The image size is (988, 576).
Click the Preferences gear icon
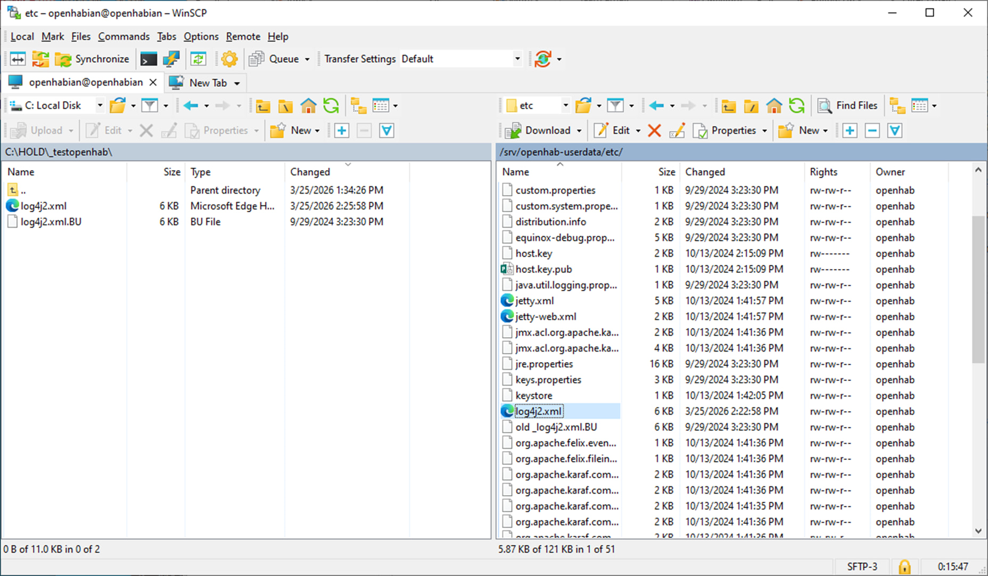tap(229, 59)
